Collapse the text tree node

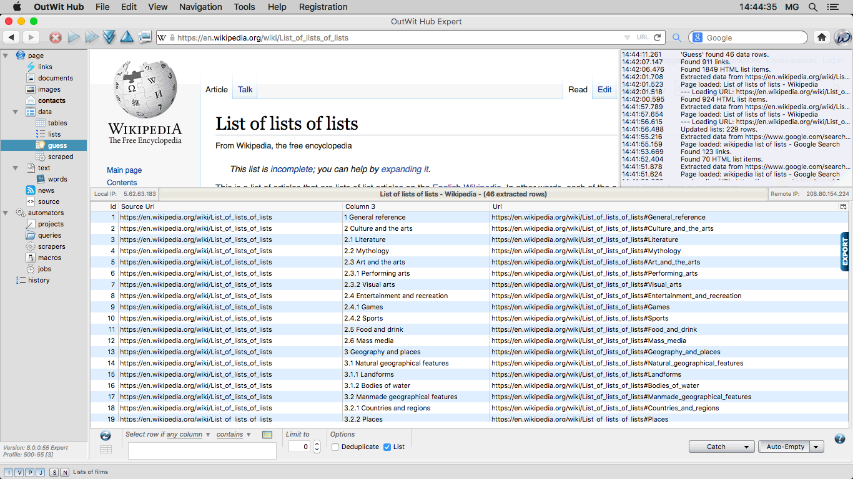click(16, 168)
